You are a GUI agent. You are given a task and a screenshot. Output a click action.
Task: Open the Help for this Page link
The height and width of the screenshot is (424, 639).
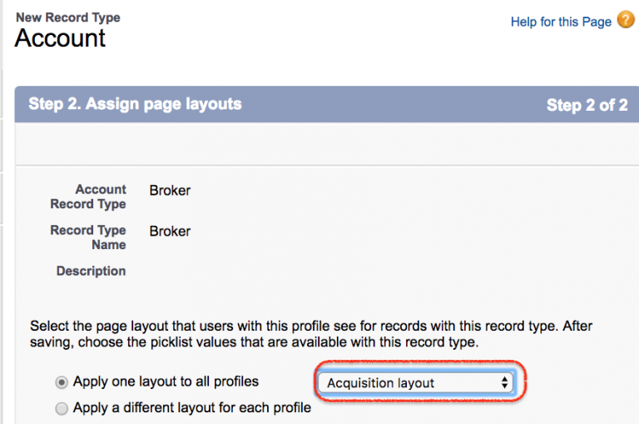pyautogui.click(x=561, y=22)
